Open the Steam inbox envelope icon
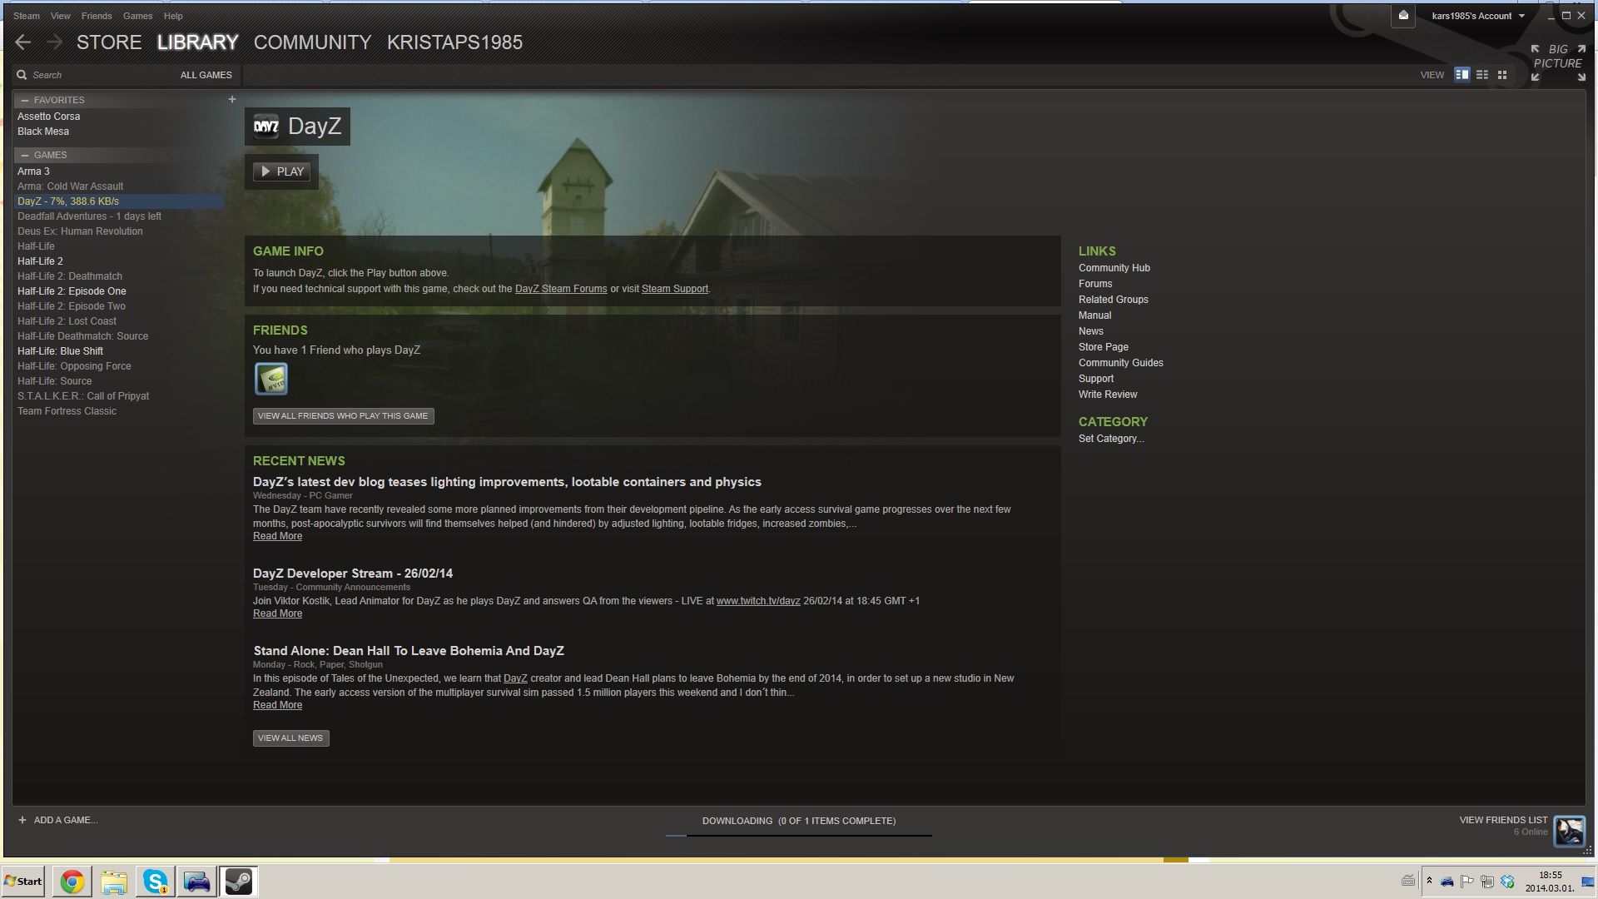Viewport: 1598px width, 899px height. point(1403,16)
